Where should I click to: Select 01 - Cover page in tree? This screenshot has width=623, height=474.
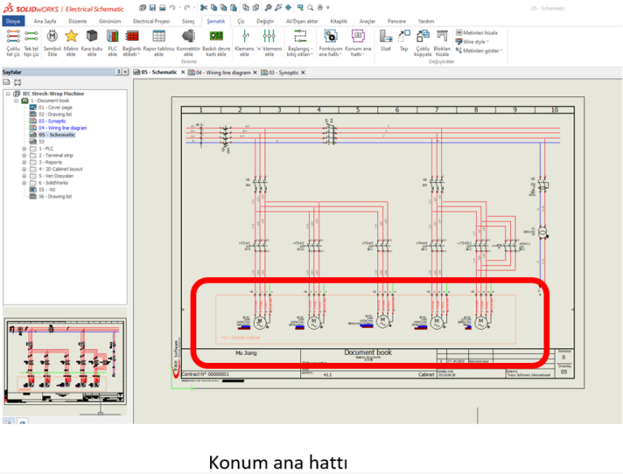[54, 107]
